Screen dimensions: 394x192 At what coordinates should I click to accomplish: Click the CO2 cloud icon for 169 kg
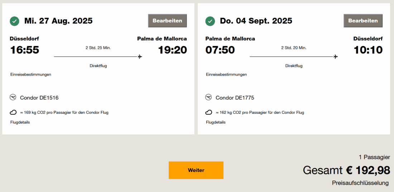(x=13, y=112)
